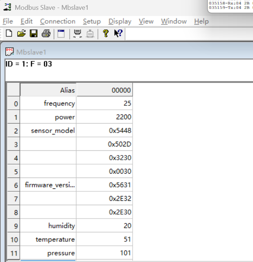Select the frequency value cell showing 25
This screenshot has height=262, width=253.
coord(104,104)
